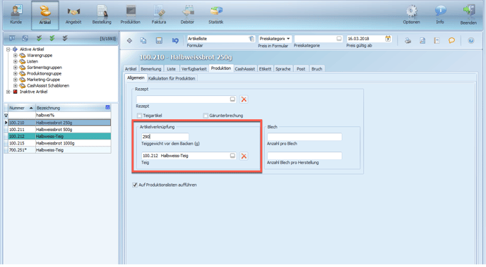
Task: Open the calendar picker for Preis gültig ab
Action: point(388,39)
